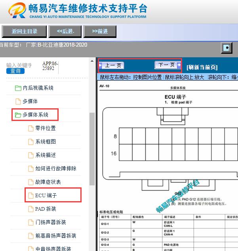238x251 pixels.
Task: Click the page icon beside 如何进行故障排除
Action: point(31,169)
